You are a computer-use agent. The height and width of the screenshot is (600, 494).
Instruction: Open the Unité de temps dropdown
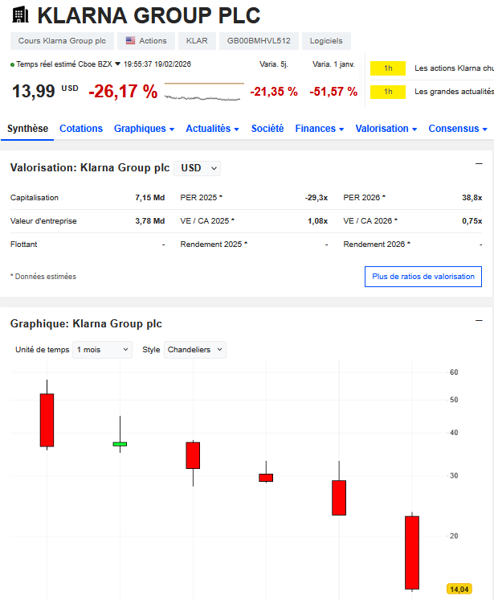coord(102,350)
